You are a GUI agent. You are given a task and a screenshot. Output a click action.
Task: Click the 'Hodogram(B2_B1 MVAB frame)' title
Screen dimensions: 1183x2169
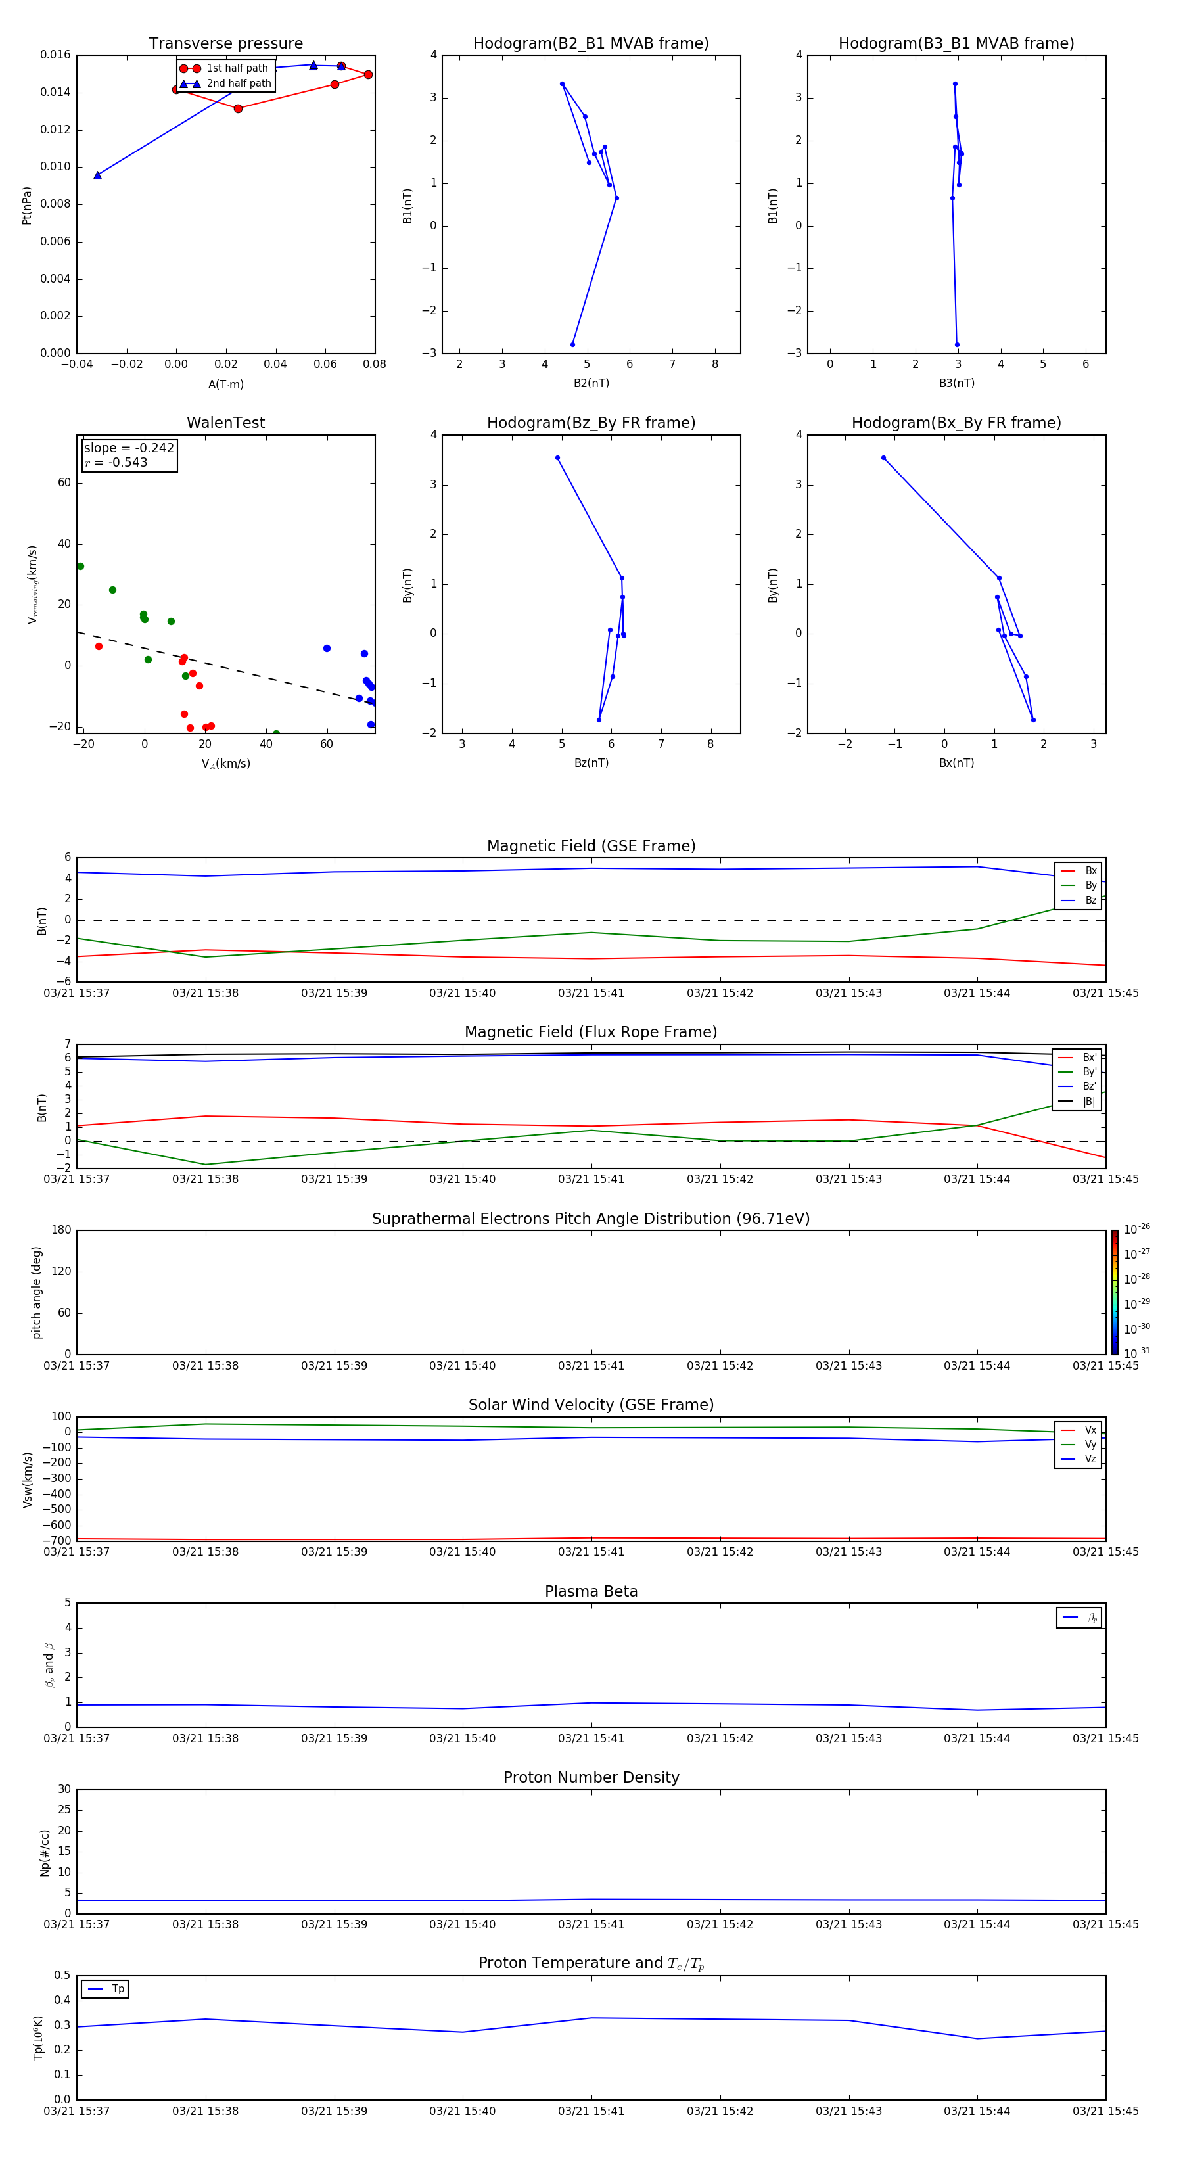(591, 44)
